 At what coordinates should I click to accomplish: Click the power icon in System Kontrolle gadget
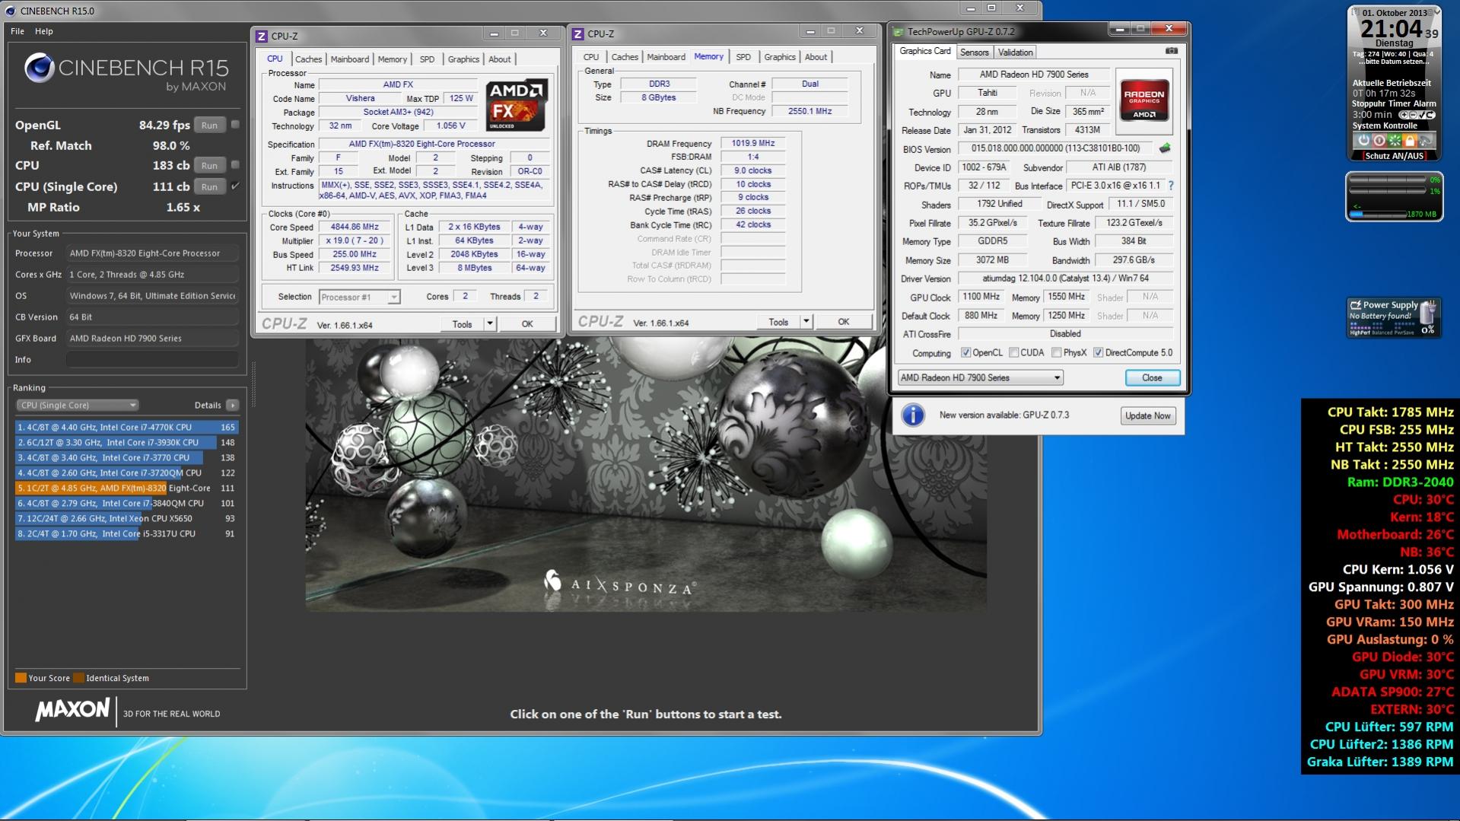coord(1363,141)
